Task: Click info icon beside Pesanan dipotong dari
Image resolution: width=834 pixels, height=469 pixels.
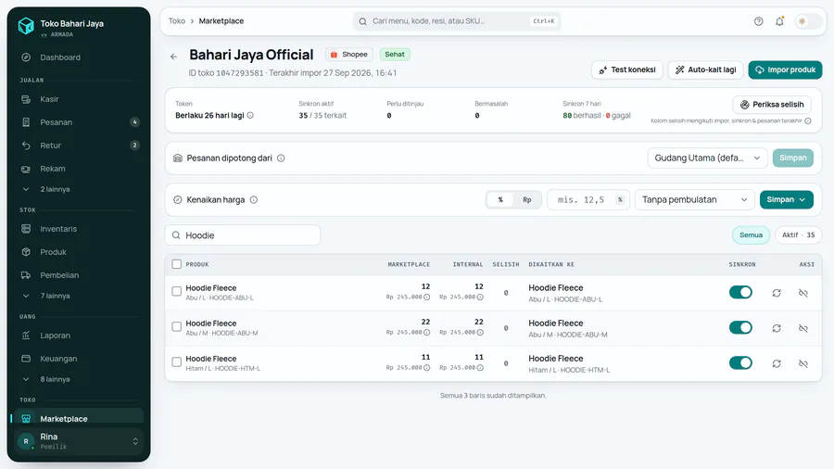Action: (x=281, y=158)
